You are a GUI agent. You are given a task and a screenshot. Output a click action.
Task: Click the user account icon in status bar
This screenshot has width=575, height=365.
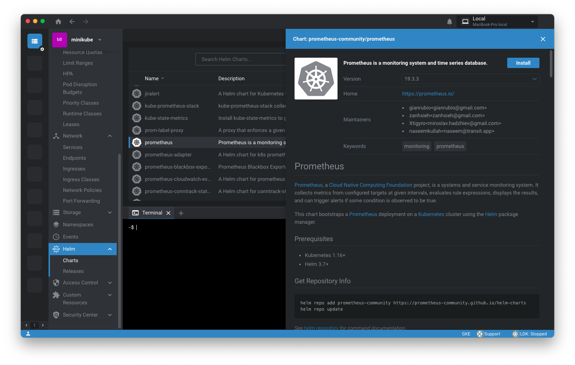pyautogui.click(x=28, y=334)
